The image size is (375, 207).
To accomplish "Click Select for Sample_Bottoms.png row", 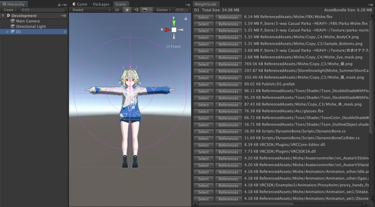I will tap(203, 45).
